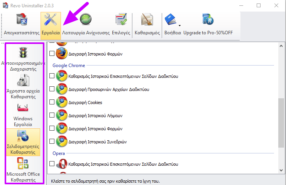
Task: Click Chrome's Διαγραφή Cookies label text
Action: 85,103
